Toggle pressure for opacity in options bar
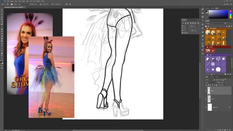The image size is (233, 131). pyautogui.click(x=41, y=4)
